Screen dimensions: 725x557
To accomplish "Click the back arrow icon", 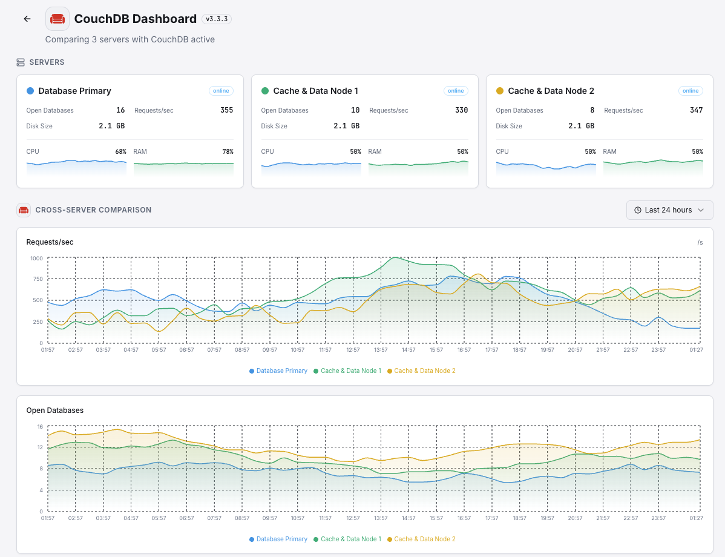I will (27, 19).
